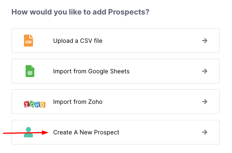
Task: Click the "CSV" text on the orange icon
Action: [x=28, y=42]
